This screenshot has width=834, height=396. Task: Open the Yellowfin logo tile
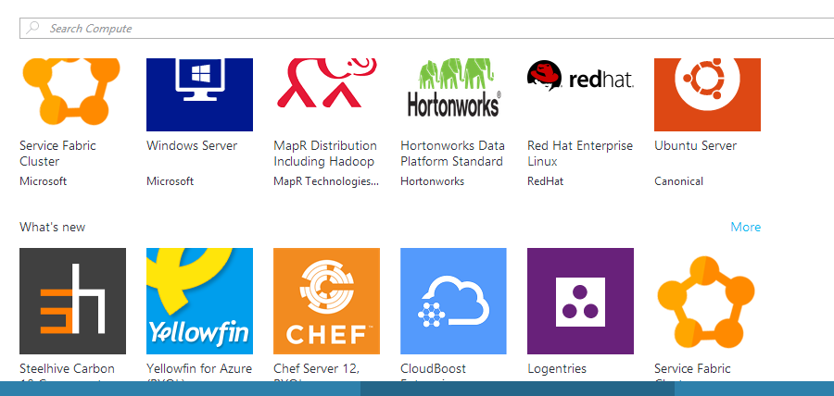199,301
